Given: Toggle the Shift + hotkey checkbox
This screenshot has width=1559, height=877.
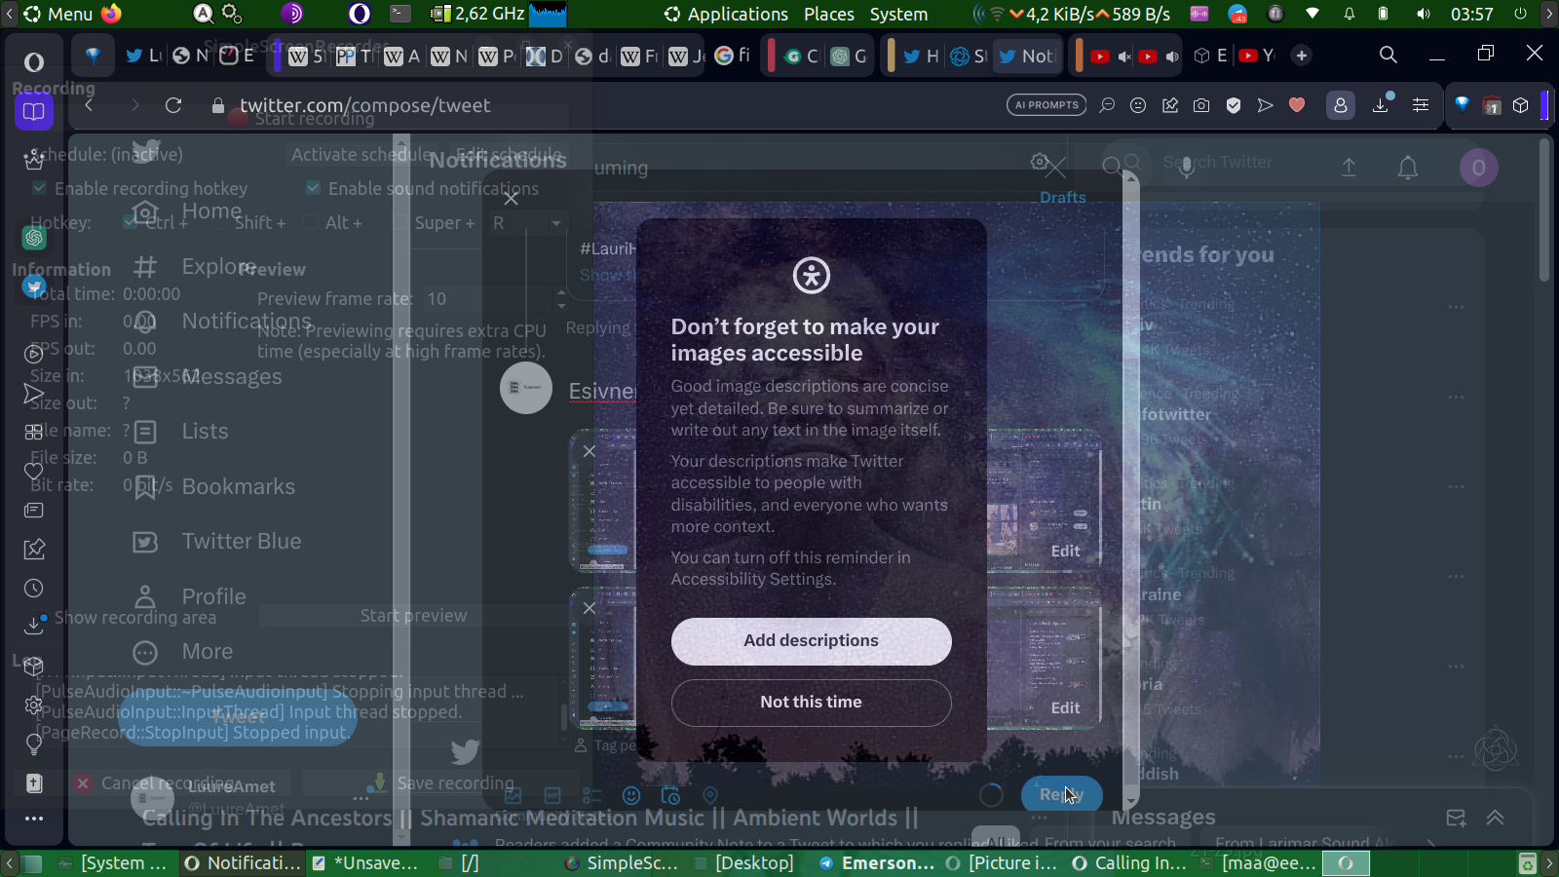Looking at the screenshot, I should (x=220, y=222).
